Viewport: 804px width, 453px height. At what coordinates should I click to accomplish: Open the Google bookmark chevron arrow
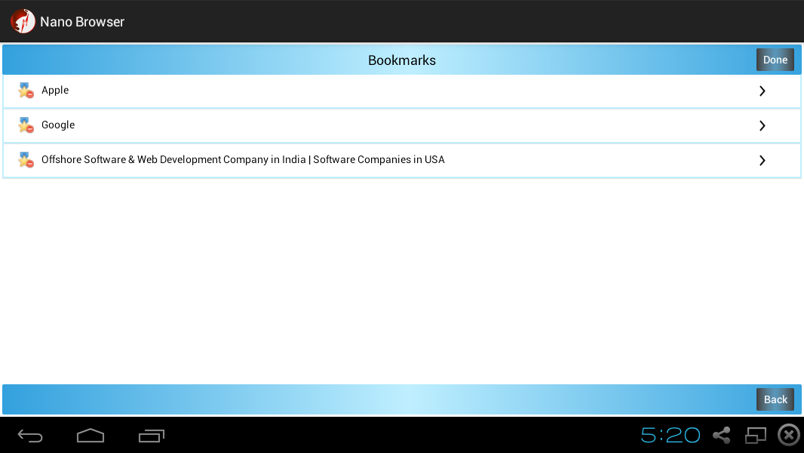[762, 125]
